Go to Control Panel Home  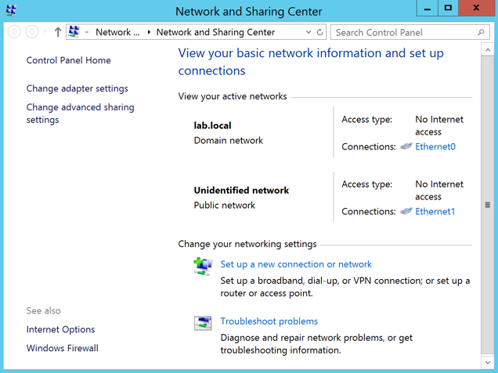(x=68, y=60)
